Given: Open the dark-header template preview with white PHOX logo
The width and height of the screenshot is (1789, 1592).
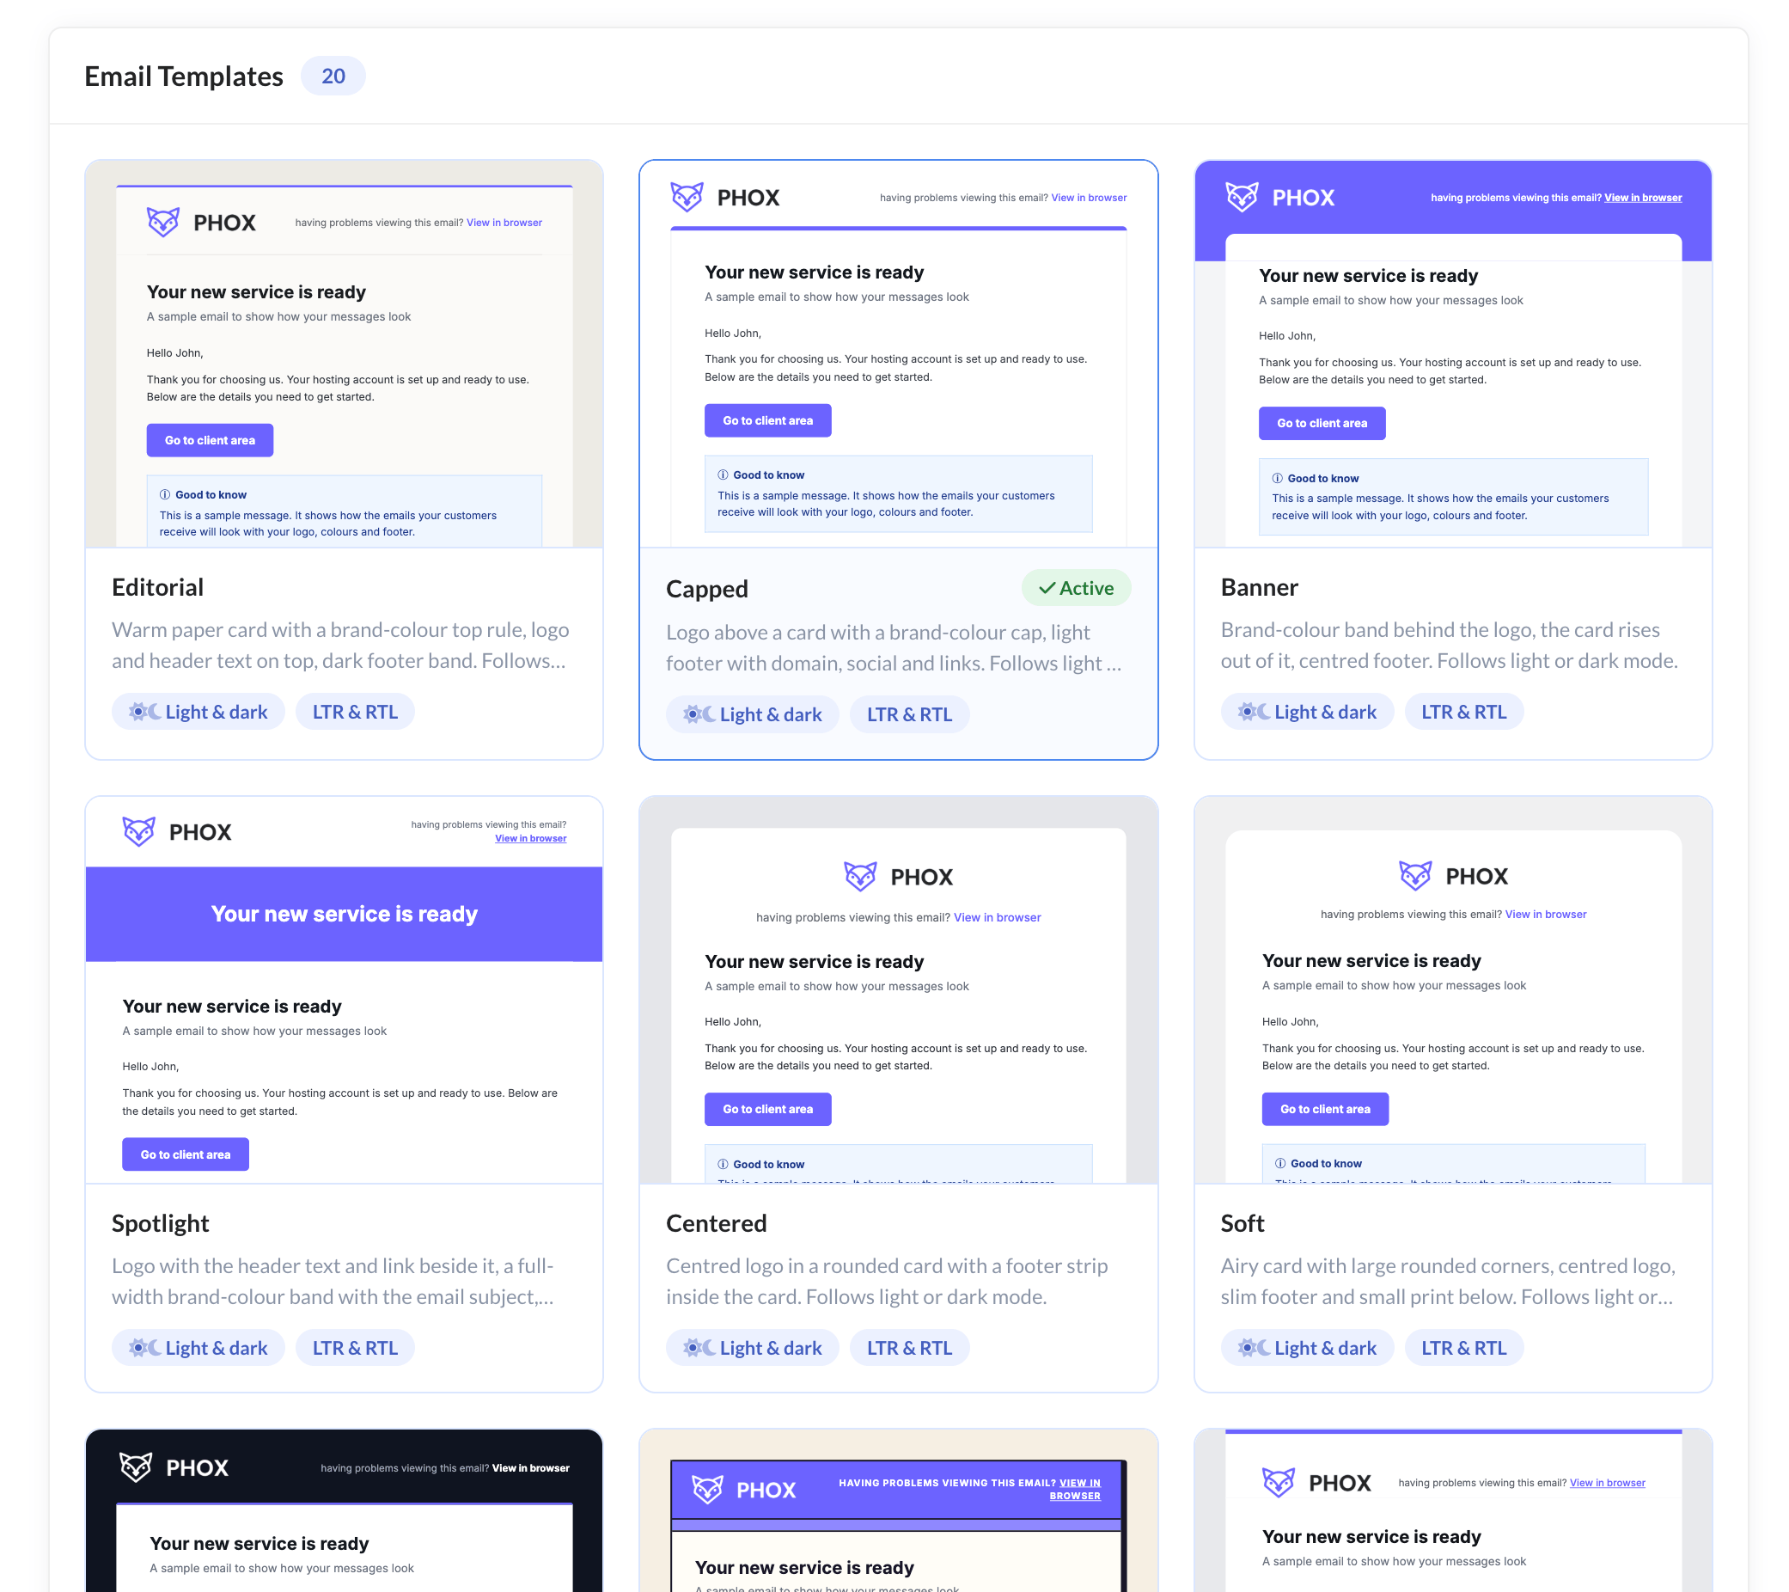Looking at the screenshot, I should click(344, 1509).
